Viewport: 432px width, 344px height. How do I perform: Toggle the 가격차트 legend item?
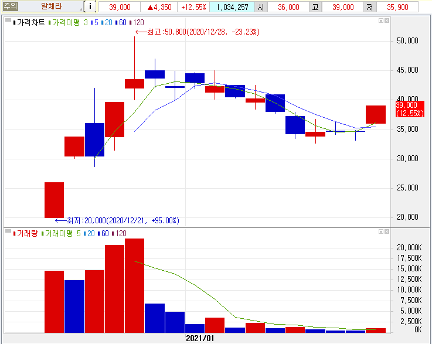(29, 23)
